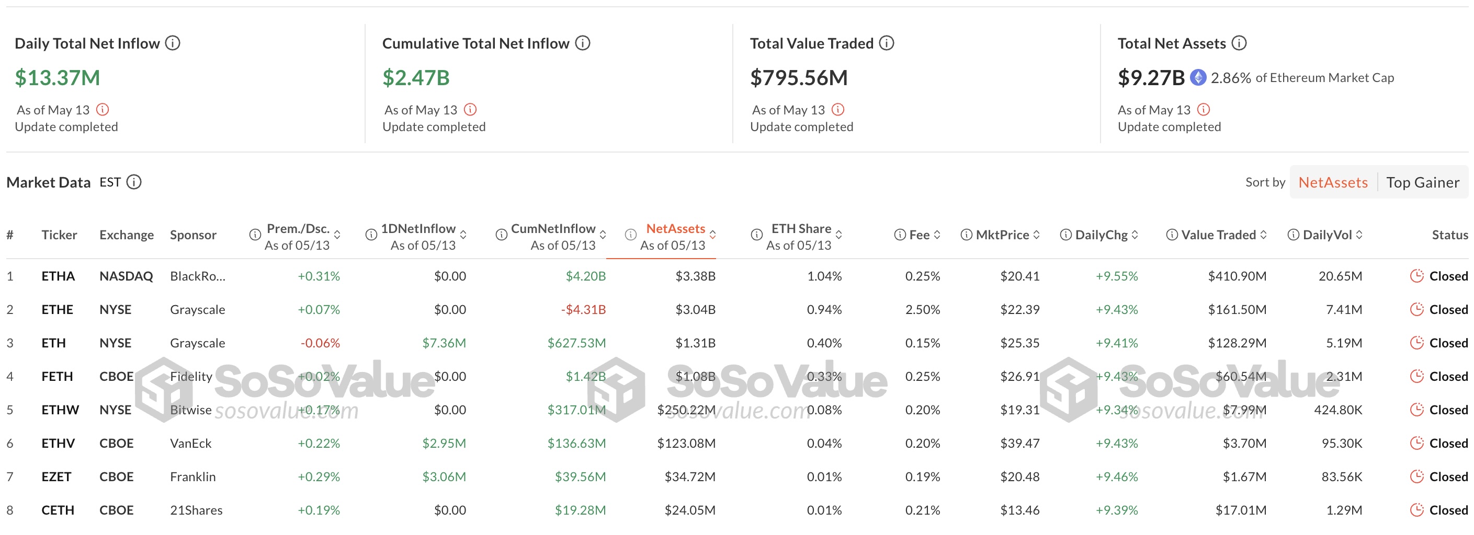Open the FETH ticker link

tap(57, 376)
